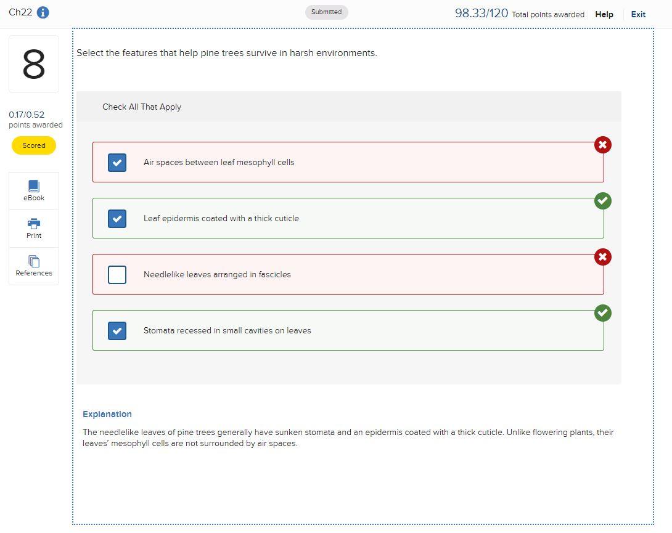Viewport: 672px width, 533px height.
Task: Click the Submitted status badge
Action: coord(326,12)
